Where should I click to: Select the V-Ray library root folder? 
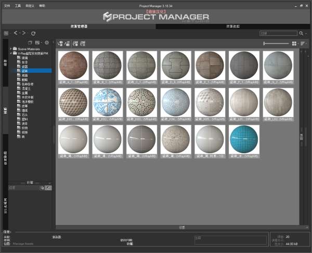coord(33,54)
